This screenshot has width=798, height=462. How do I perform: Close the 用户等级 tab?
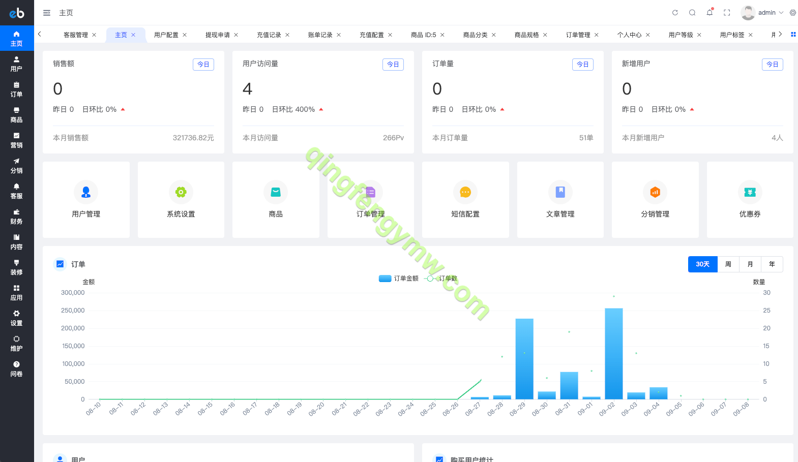[x=699, y=35]
